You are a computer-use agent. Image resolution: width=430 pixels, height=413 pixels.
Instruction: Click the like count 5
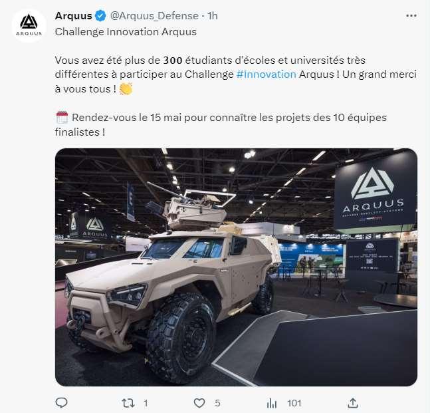point(217,403)
